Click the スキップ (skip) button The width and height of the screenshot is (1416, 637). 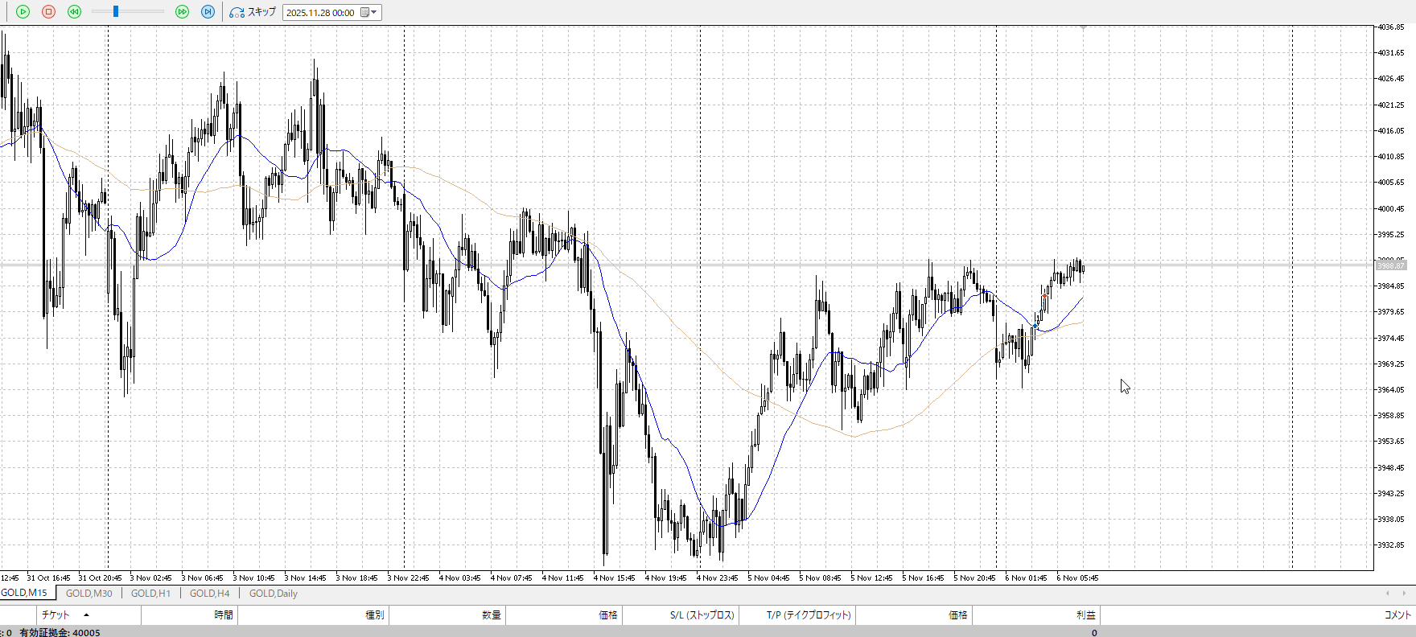pyautogui.click(x=253, y=12)
